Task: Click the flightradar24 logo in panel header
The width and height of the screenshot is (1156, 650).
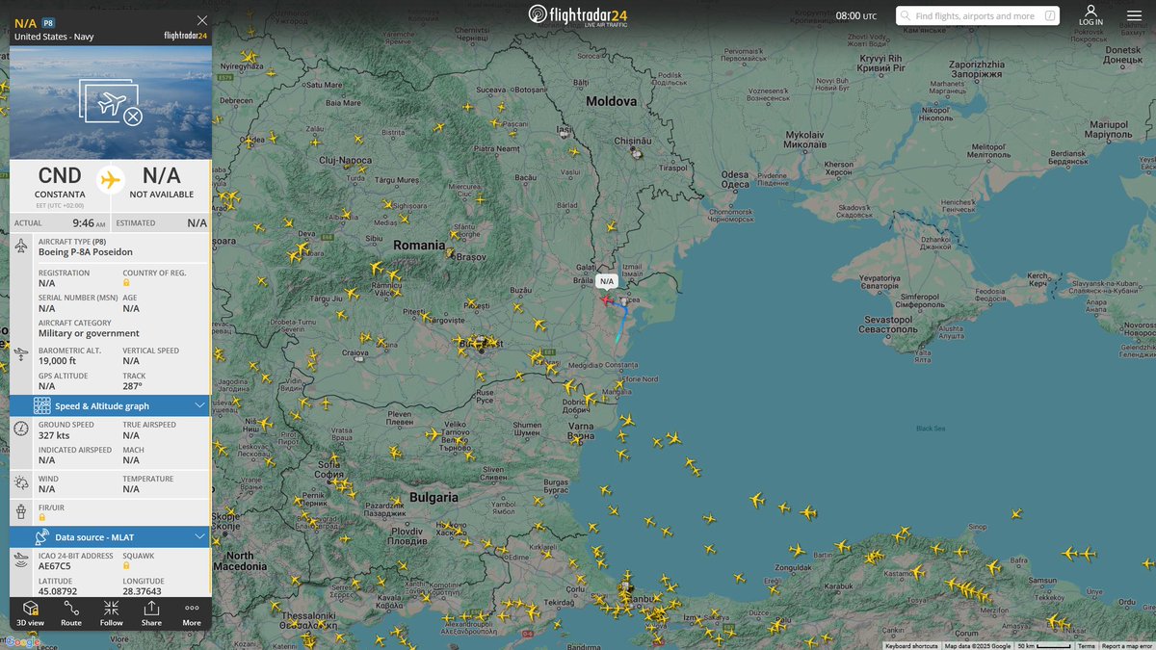Action: (x=186, y=36)
